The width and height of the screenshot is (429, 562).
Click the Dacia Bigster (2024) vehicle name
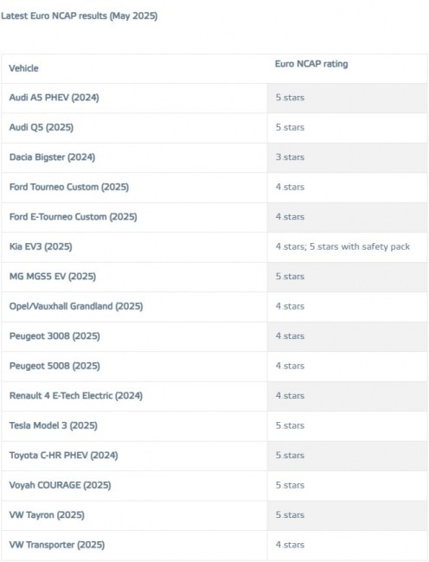click(52, 157)
